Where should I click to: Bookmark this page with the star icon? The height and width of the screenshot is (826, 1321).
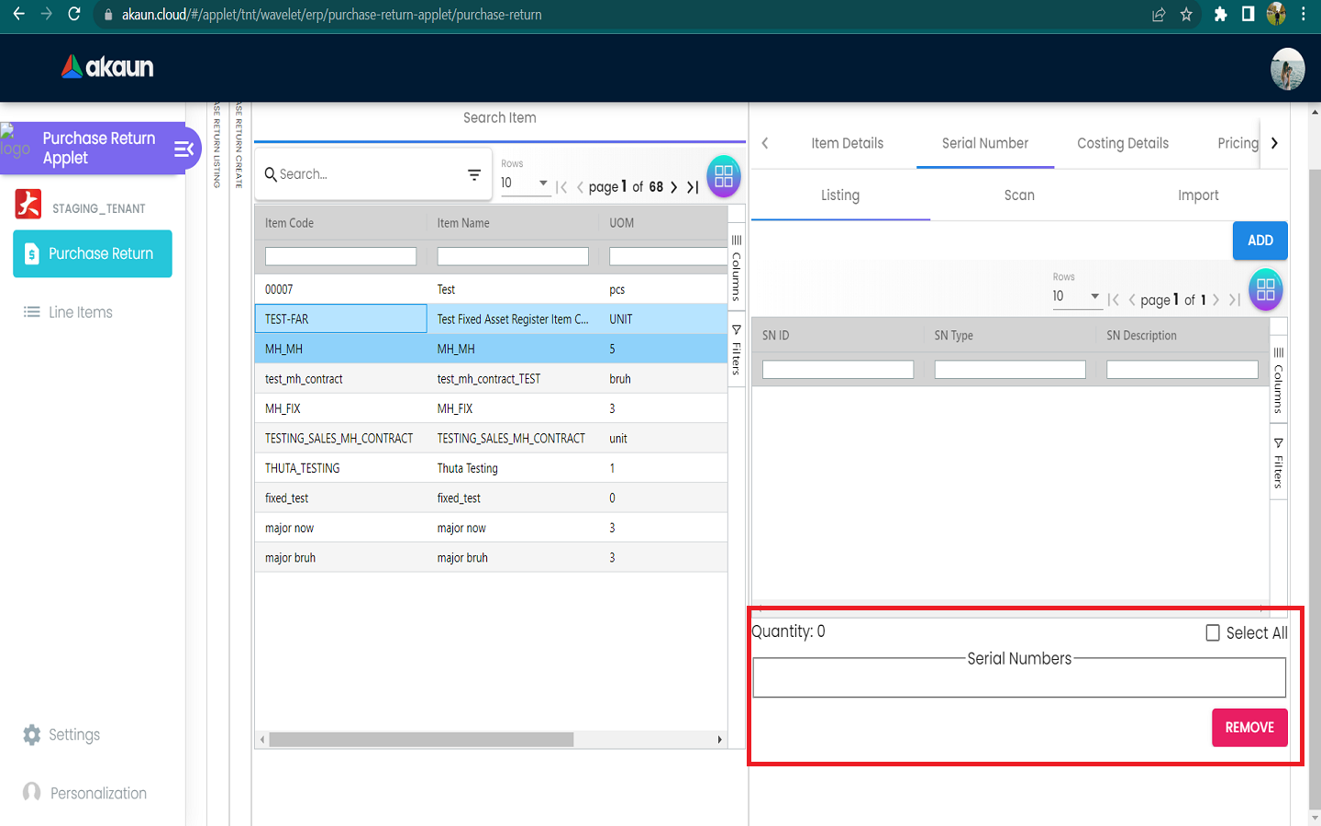click(x=1186, y=15)
